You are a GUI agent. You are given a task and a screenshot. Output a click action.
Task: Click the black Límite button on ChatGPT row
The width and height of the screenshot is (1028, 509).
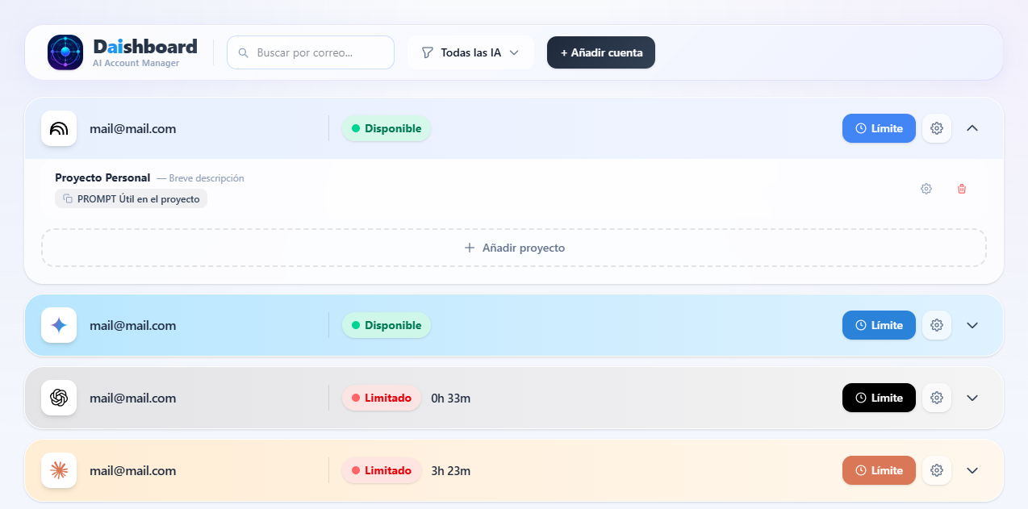tap(879, 398)
